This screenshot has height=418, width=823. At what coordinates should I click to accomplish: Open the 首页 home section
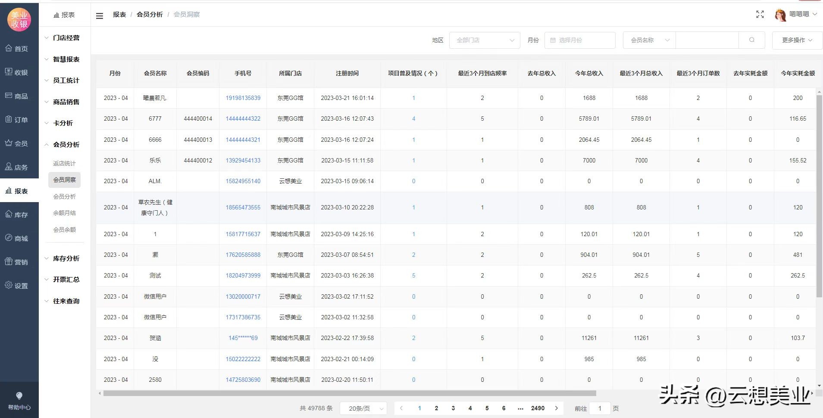(x=19, y=48)
